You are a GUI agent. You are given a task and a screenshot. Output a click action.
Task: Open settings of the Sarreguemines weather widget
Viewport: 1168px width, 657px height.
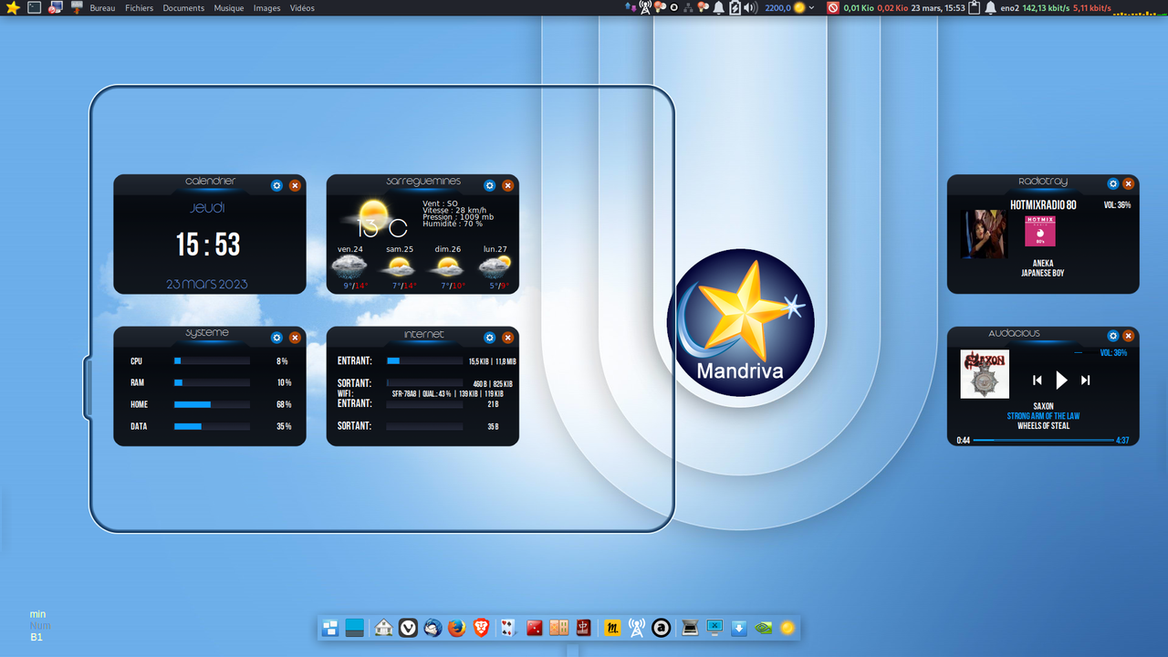(x=490, y=185)
